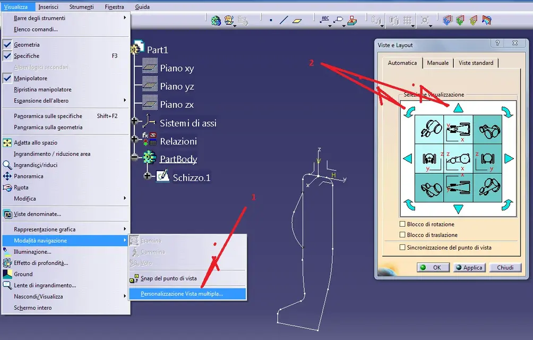
Task: Open Illuminazione from the menu
Action: click(66, 252)
